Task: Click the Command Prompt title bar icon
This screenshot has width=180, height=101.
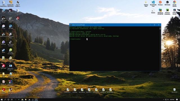Action: click(x=71, y=25)
